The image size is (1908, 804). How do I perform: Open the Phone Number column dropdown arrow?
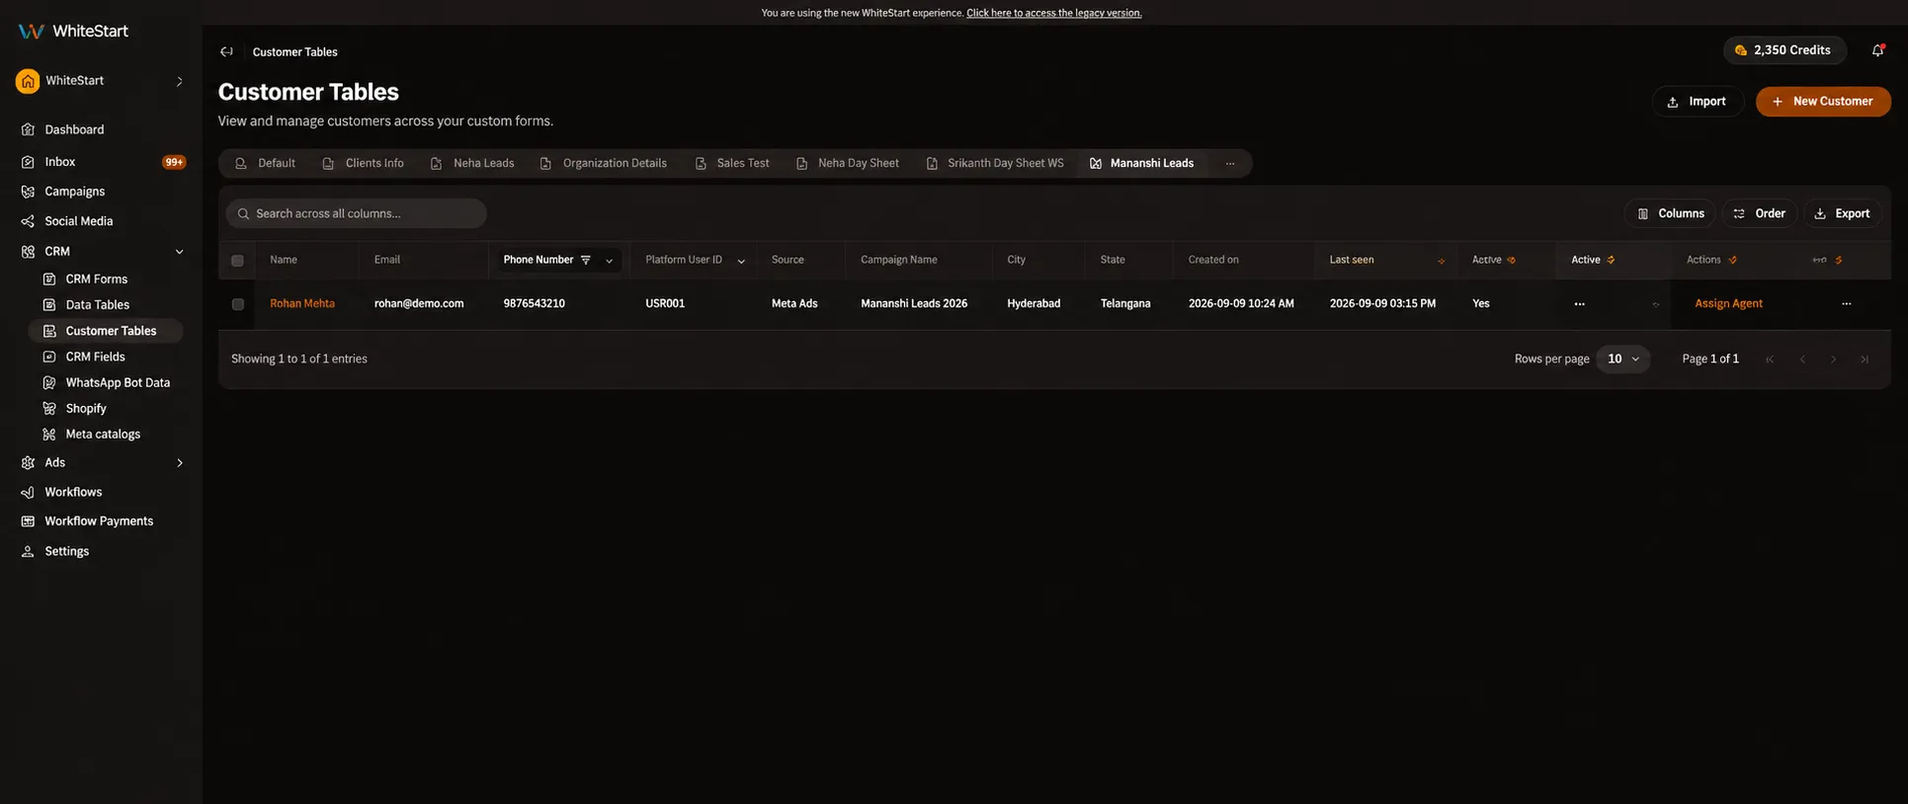coord(609,261)
